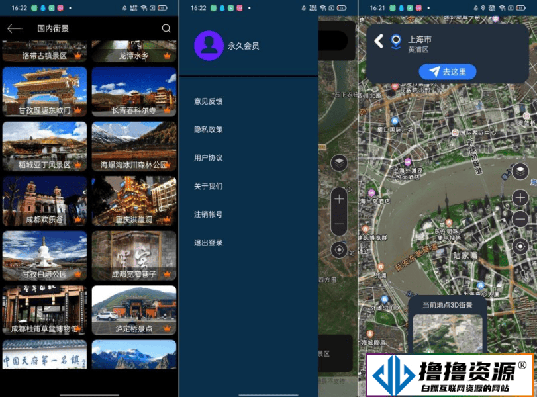537x397 pixels.
Task: Tap the 上海城隍庙 marker
Action: 370,334
